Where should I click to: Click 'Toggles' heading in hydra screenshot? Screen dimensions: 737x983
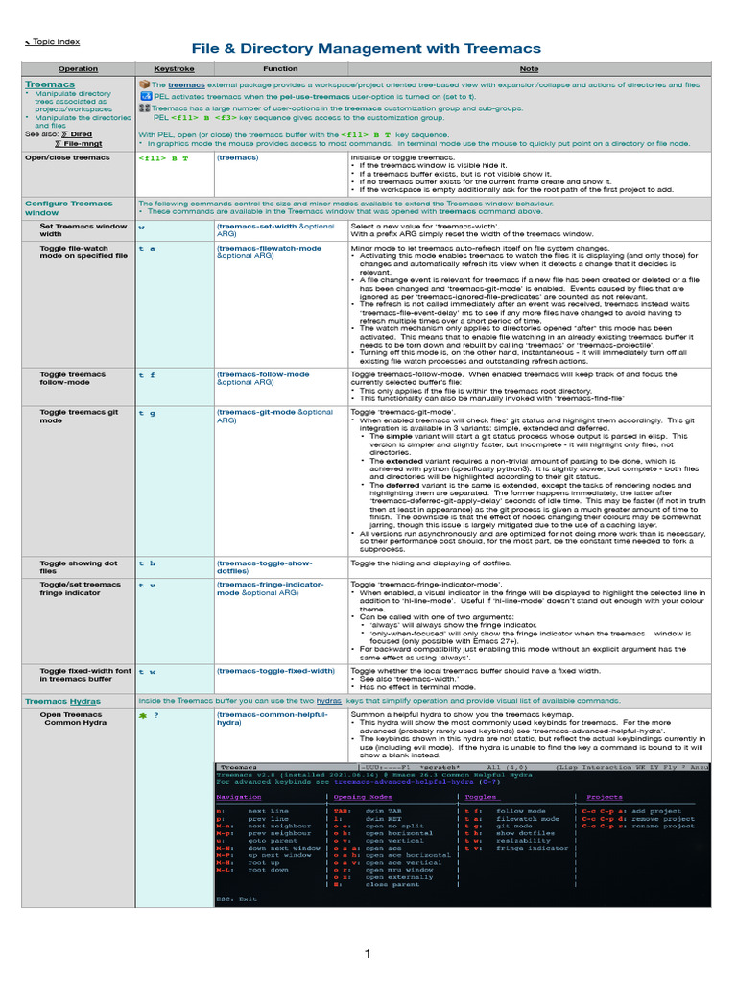tap(482, 797)
